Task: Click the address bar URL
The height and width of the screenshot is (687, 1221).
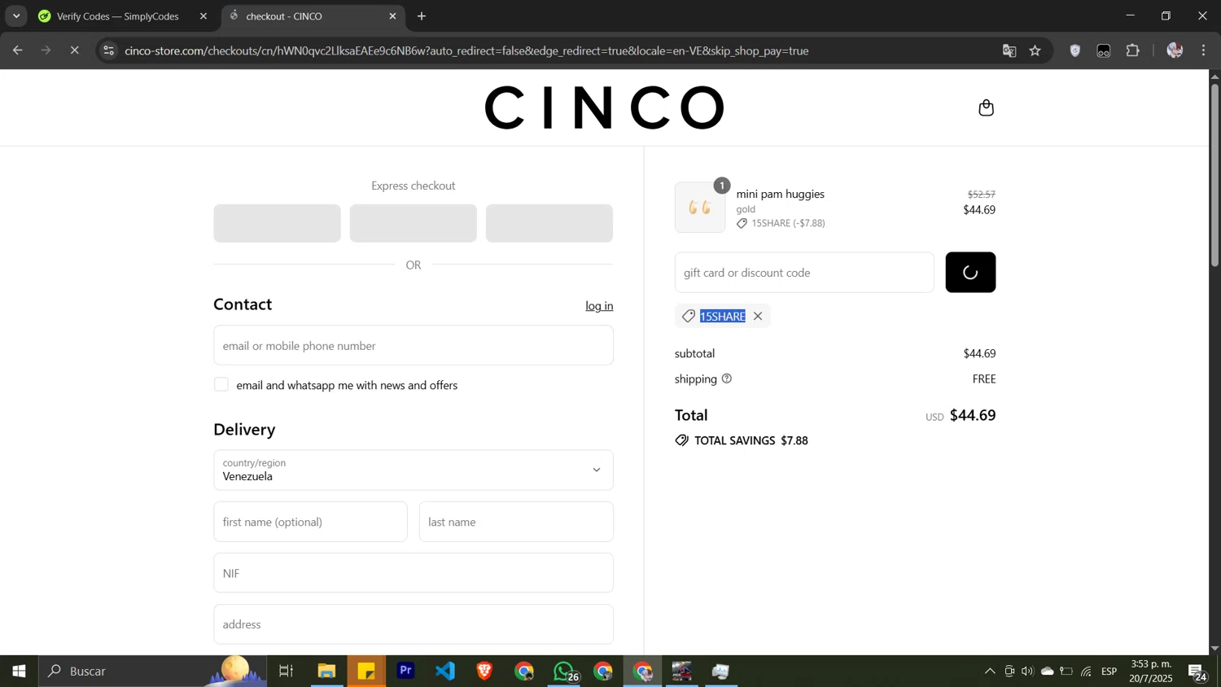Action: [466, 50]
